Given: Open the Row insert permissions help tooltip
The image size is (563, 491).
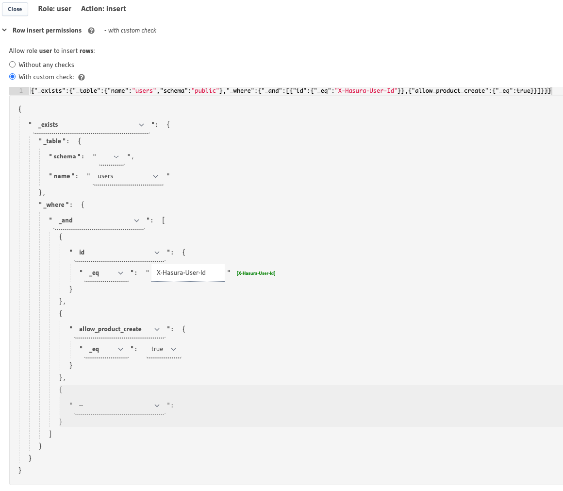Looking at the screenshot, I should pyautogui.click(x=91, y=30).
